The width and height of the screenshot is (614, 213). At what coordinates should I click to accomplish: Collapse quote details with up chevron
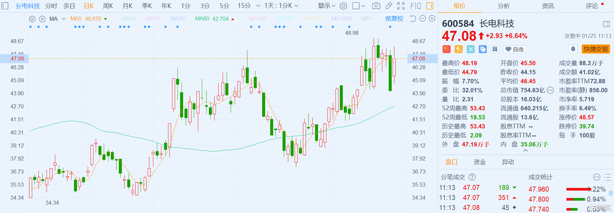click(x=526, y=150)
